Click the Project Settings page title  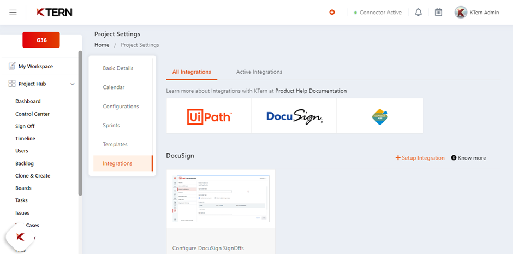(x=117, y=34)
